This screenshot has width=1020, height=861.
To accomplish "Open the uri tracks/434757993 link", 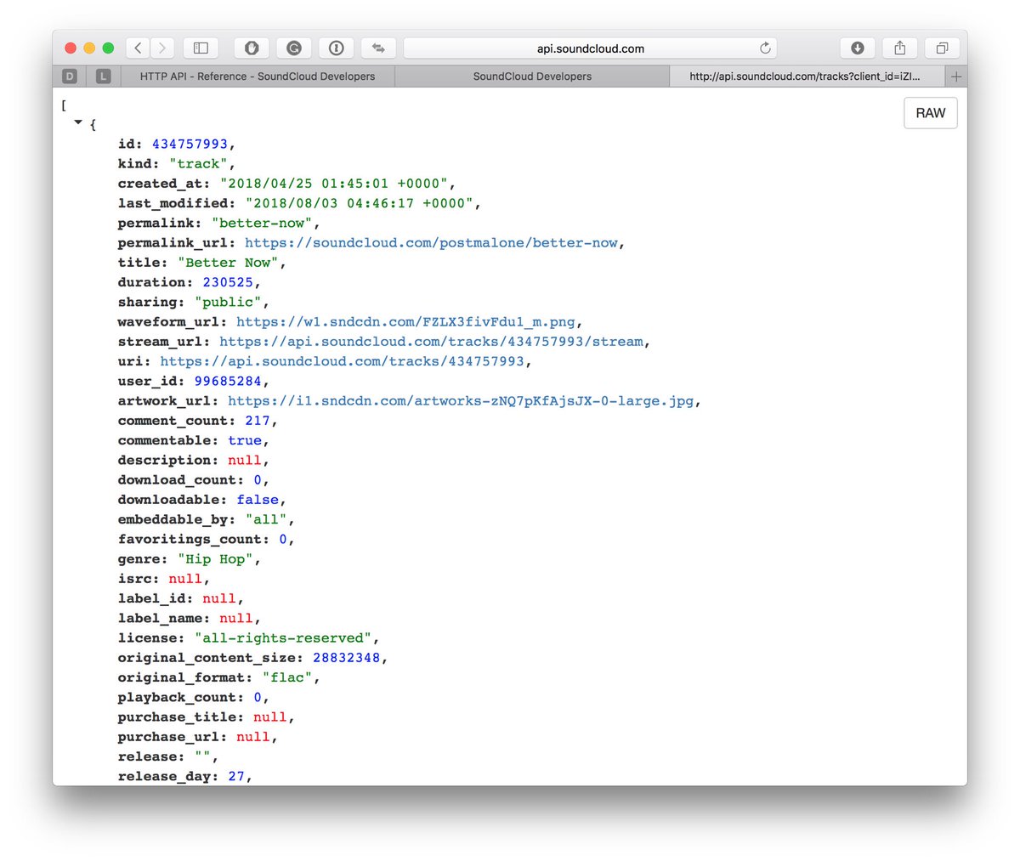I will coord(343,361).
